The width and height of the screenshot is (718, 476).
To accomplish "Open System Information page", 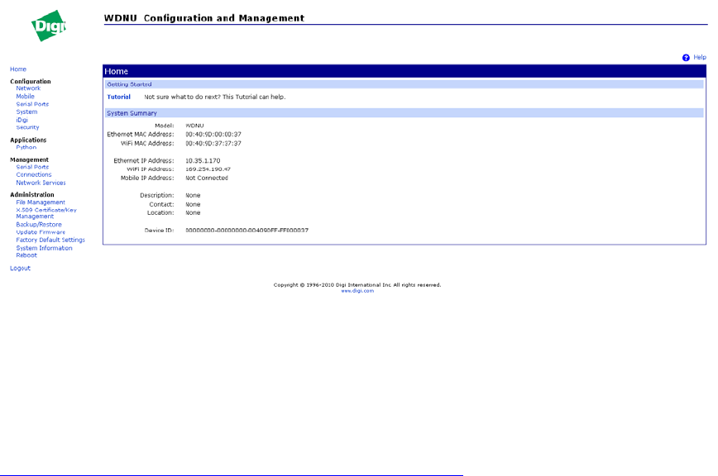I will (45, 248).
